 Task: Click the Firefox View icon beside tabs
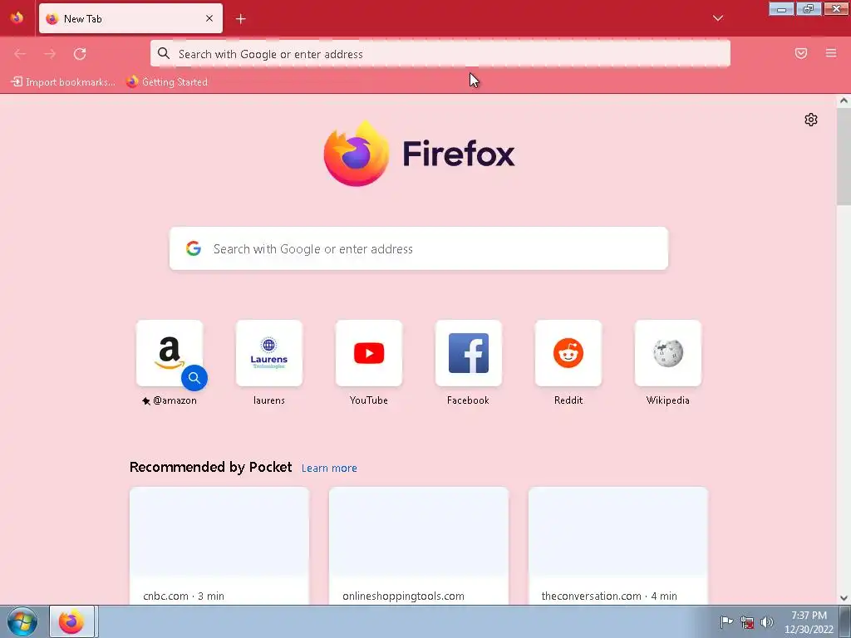point(17,18)
